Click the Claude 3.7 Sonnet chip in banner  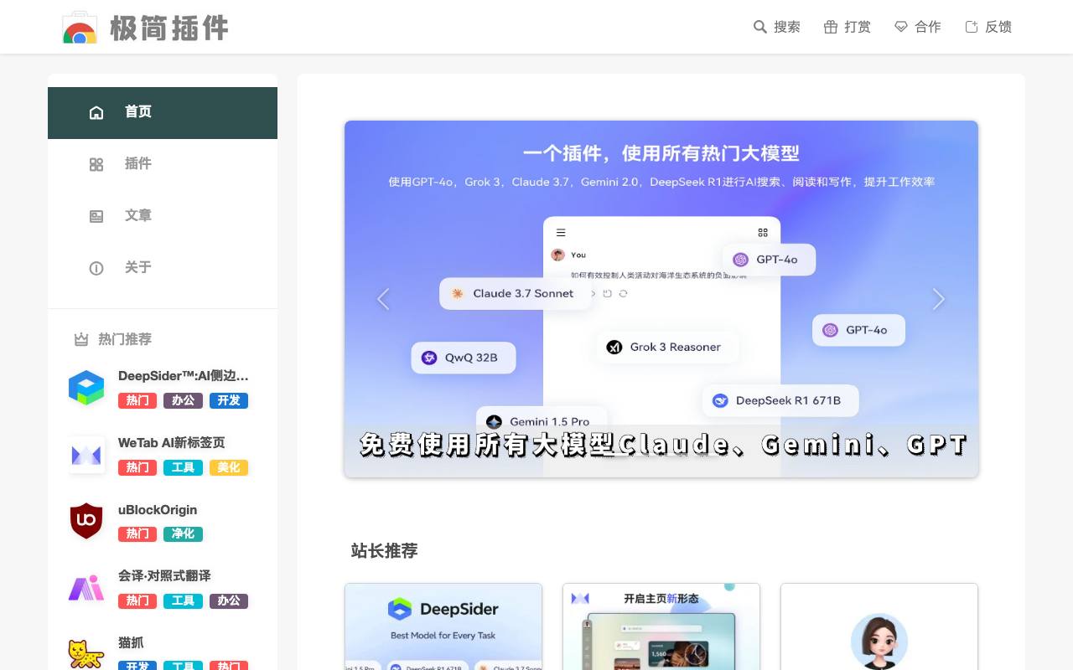click(x=516, y=294)
